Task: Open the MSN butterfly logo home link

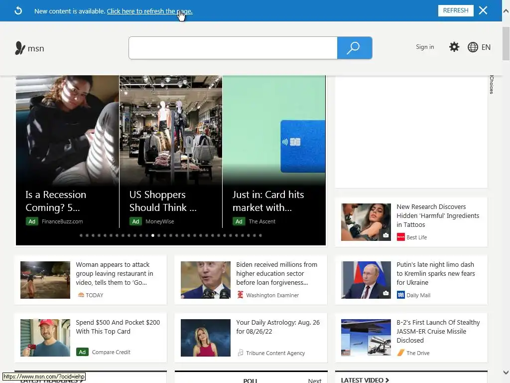Action: (29, 48)
